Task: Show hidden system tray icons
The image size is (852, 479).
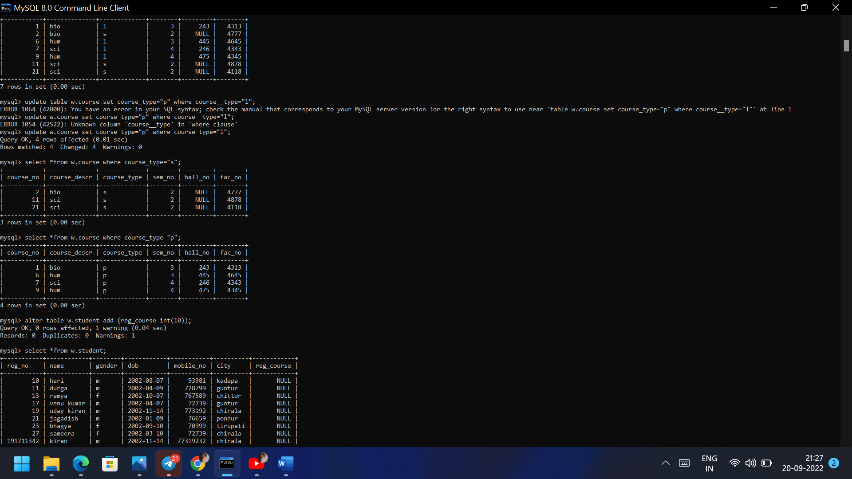Action: 665,463
